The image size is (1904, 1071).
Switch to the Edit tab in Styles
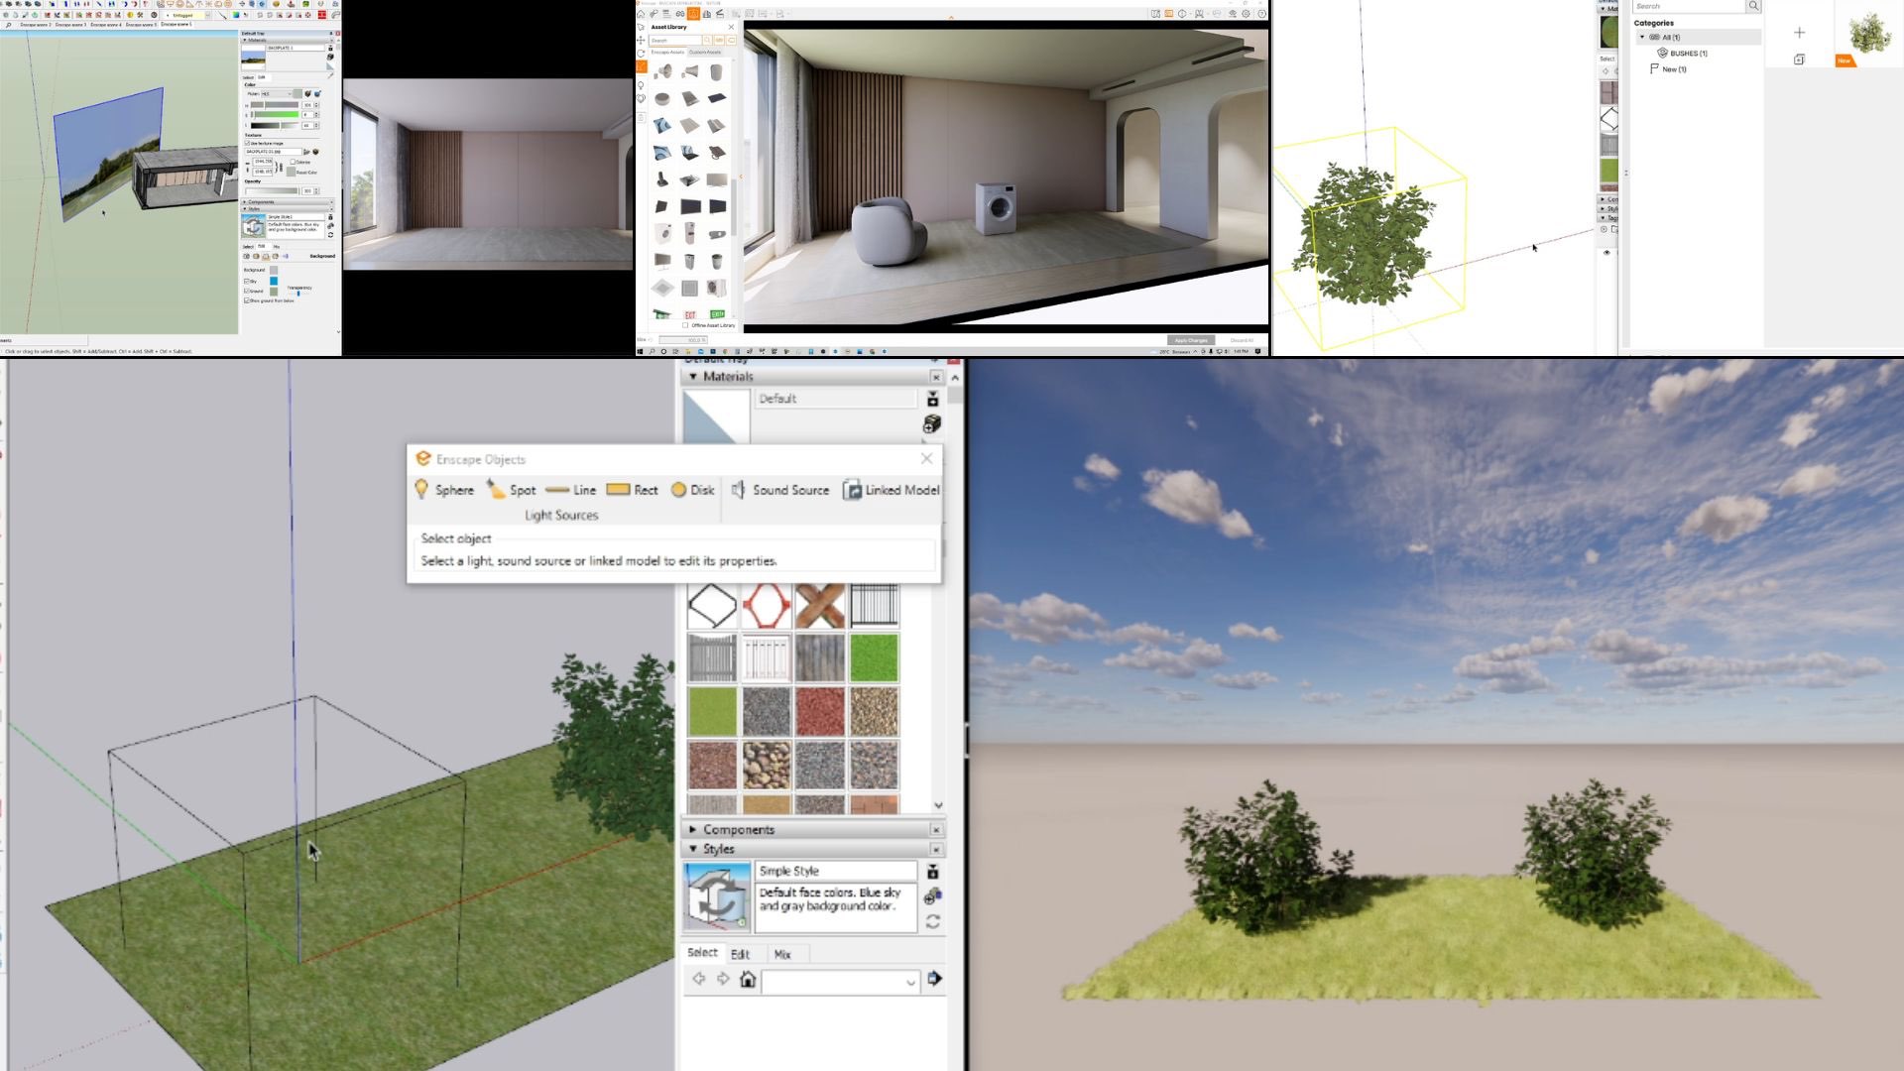point(740,954)
